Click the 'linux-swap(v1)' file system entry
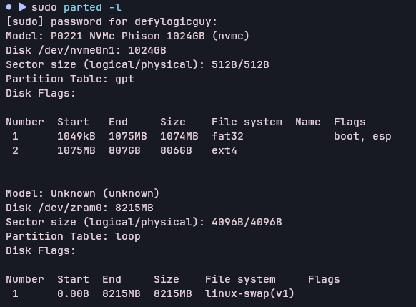Viewport: 416px width, 307px height. (x=249, y=294)
